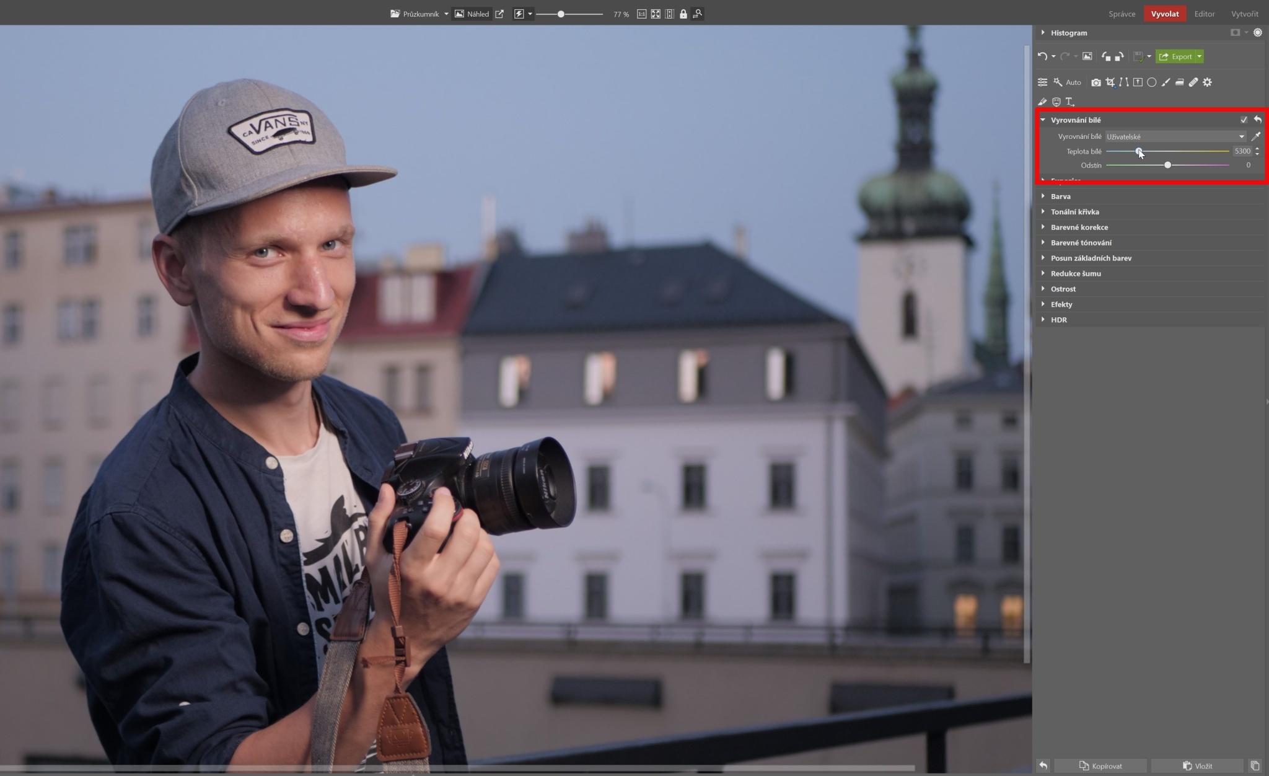
Task: Switch to Vytvořit module tab
Action: (1244, 14)
